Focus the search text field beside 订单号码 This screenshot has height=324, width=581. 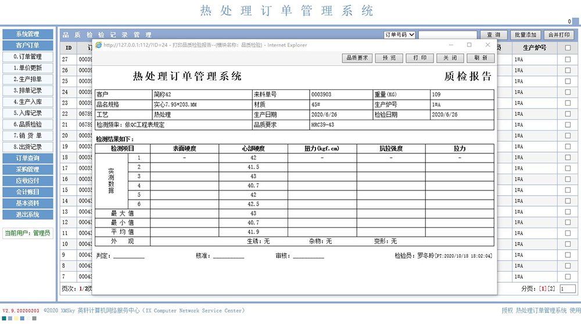click(447, 35)
